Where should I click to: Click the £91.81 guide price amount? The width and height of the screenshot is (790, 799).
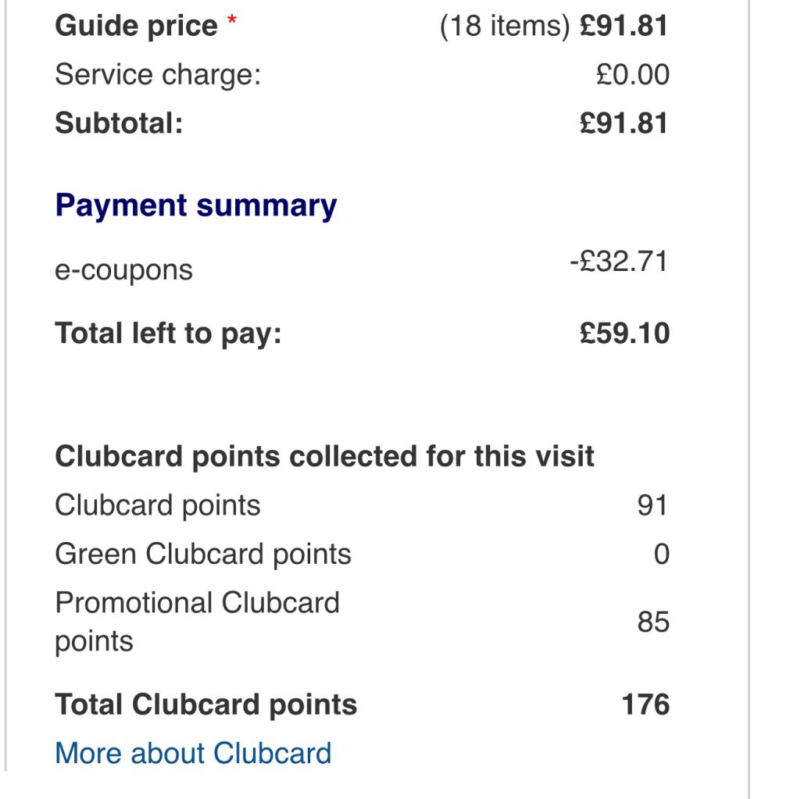[624, 26]
